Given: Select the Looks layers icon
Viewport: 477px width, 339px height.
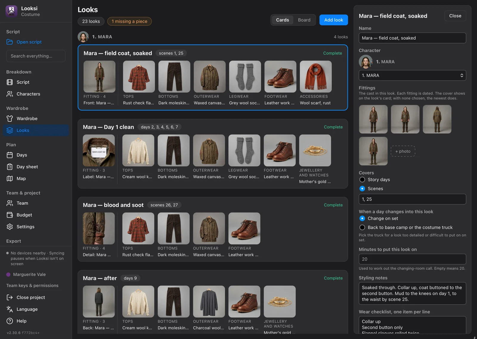Looking at the screenshot, I should 10,130.
